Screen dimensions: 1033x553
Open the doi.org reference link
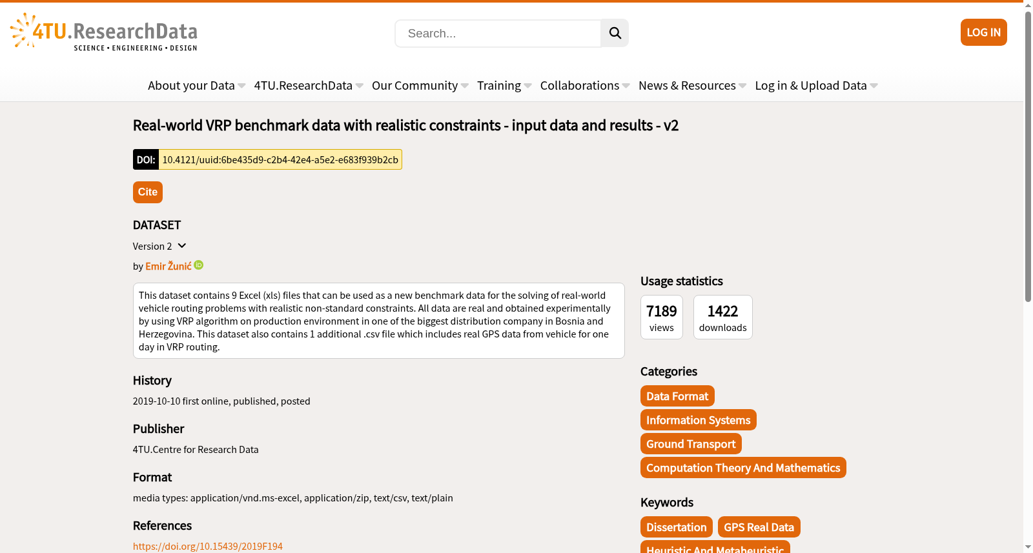coord(208,546)
